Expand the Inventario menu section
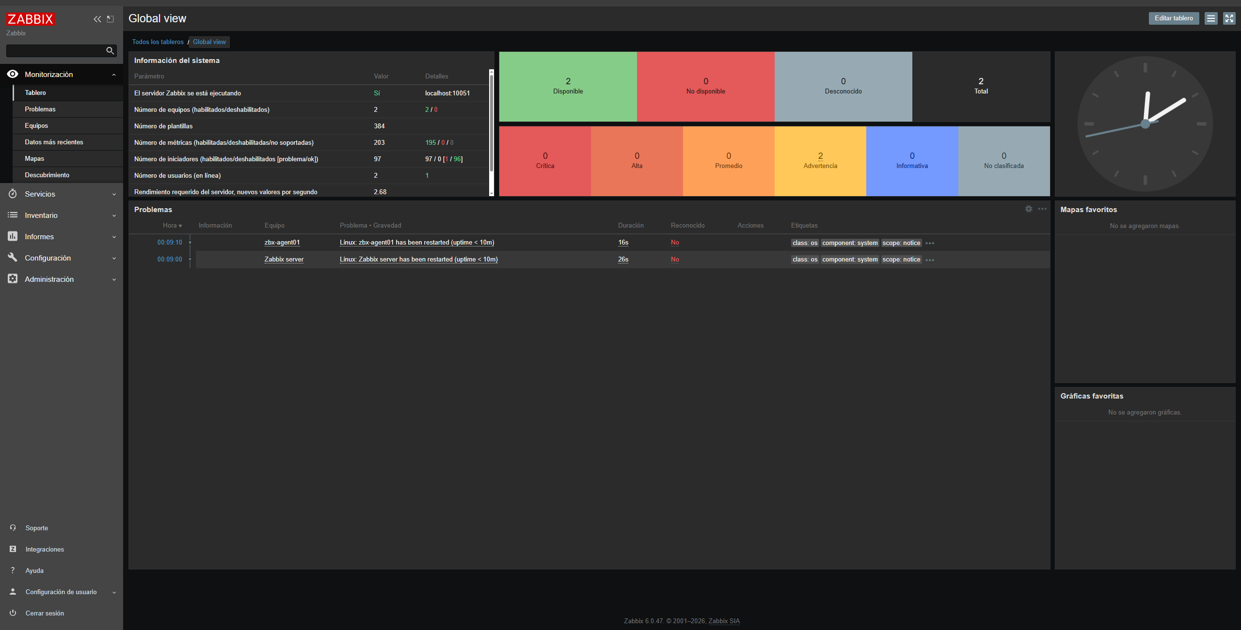This screenshot has width=1241, height=630. click(114, 215)
